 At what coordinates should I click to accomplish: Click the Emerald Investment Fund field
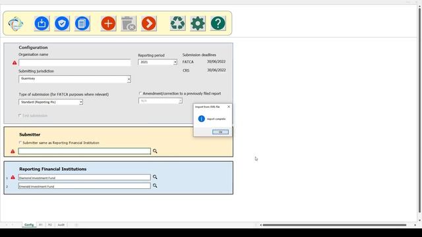click(x=84, y=186)
